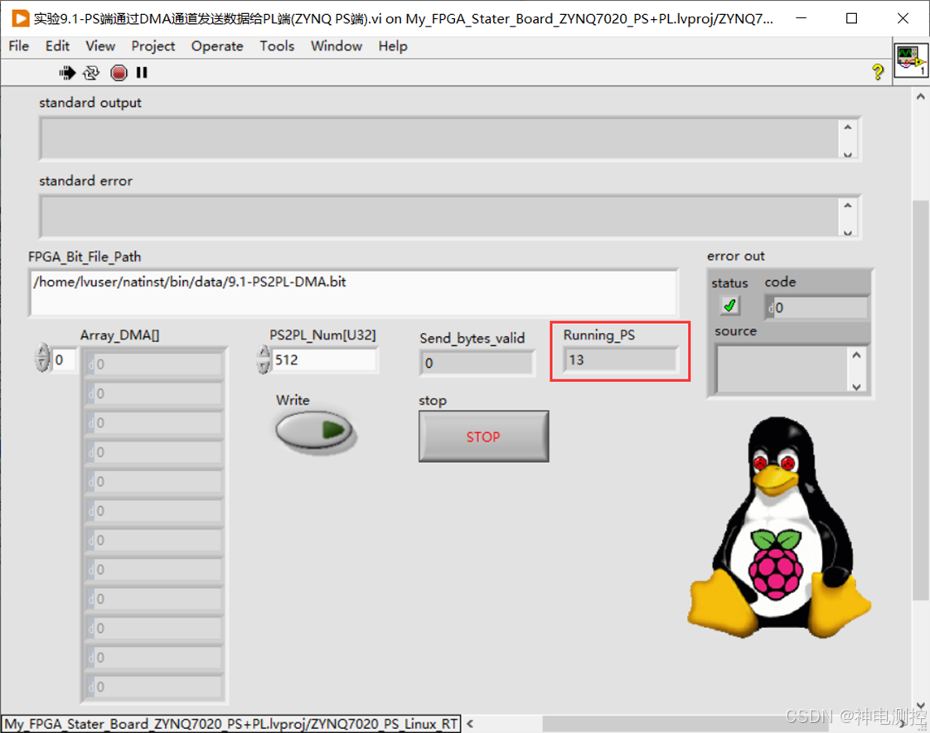Click the Send_bytes_valid indicator

coord(477,363)
